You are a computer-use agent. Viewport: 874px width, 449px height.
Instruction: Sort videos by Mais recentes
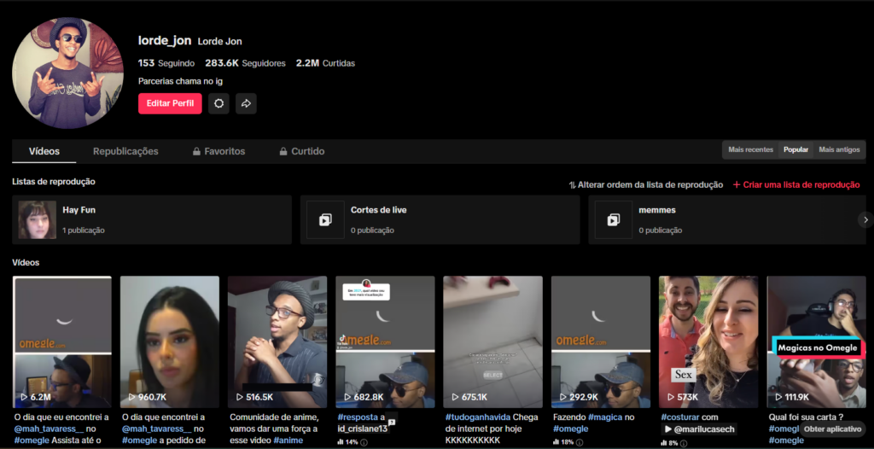click(x=750, y=149)
